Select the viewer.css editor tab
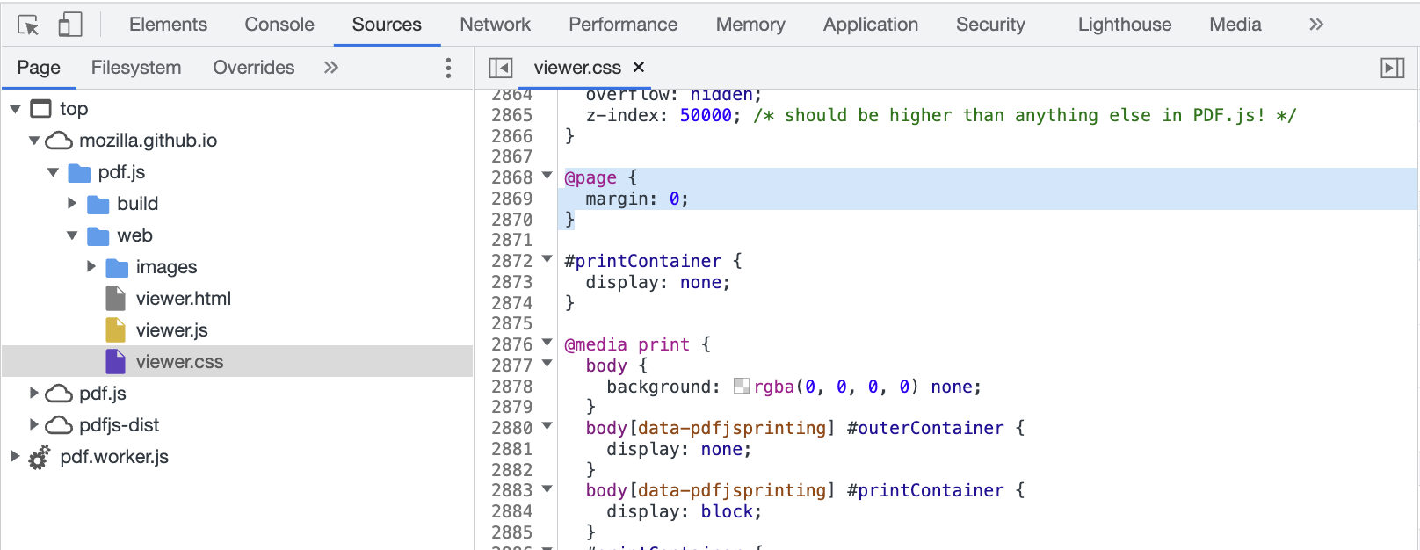This screenshot has width=1420, height=550. 577,68
